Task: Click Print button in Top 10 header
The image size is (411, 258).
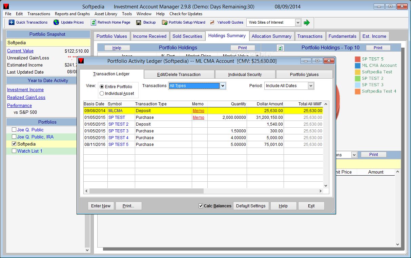Action: point(378,48)
